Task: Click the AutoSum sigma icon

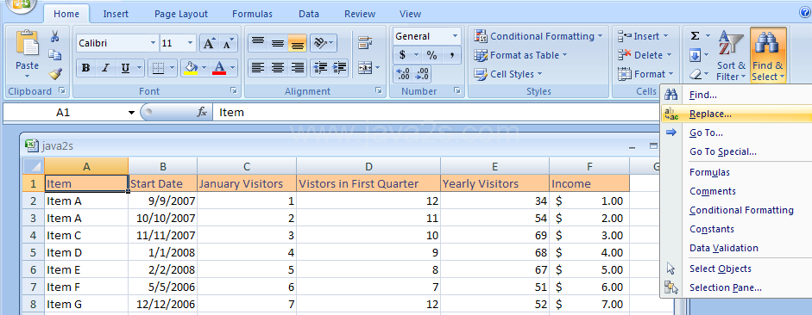Action: (695, 36)
